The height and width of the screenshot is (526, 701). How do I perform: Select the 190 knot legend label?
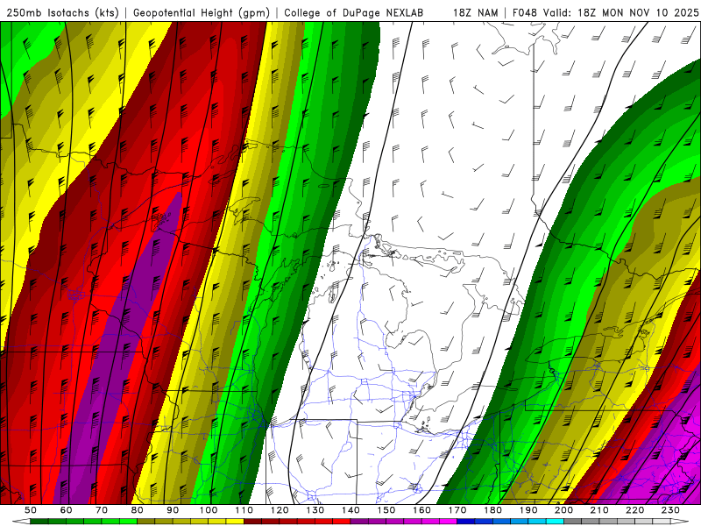pos(528,510)
